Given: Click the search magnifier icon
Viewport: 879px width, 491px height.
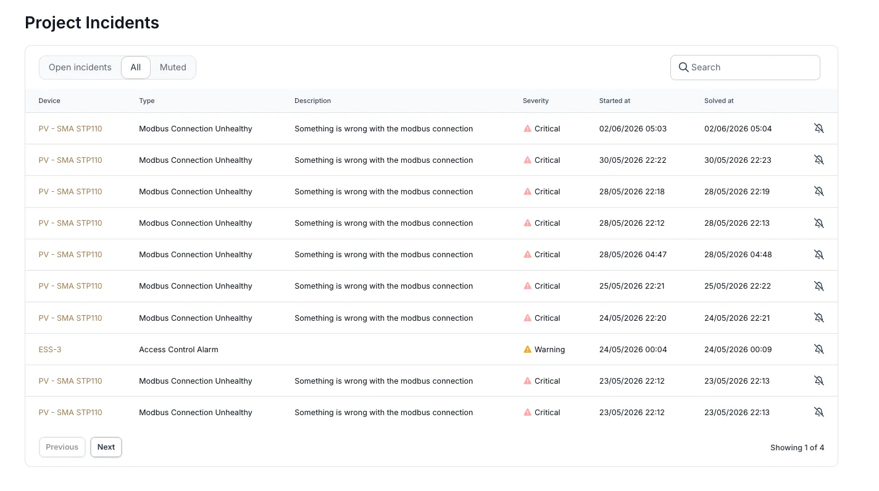Looking at the screenshot, I should click(x=683, y=67).
